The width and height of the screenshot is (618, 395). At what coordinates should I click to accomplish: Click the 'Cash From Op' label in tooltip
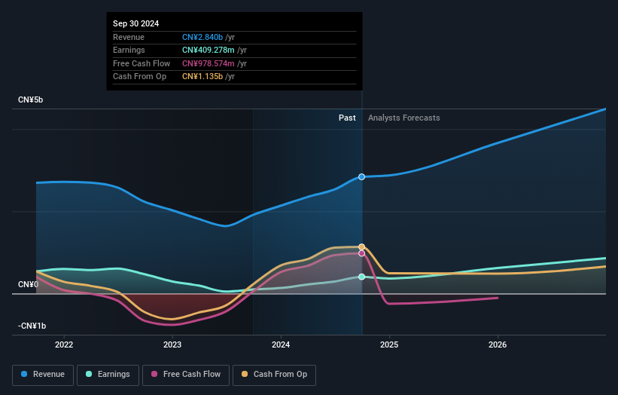(139, 77)
